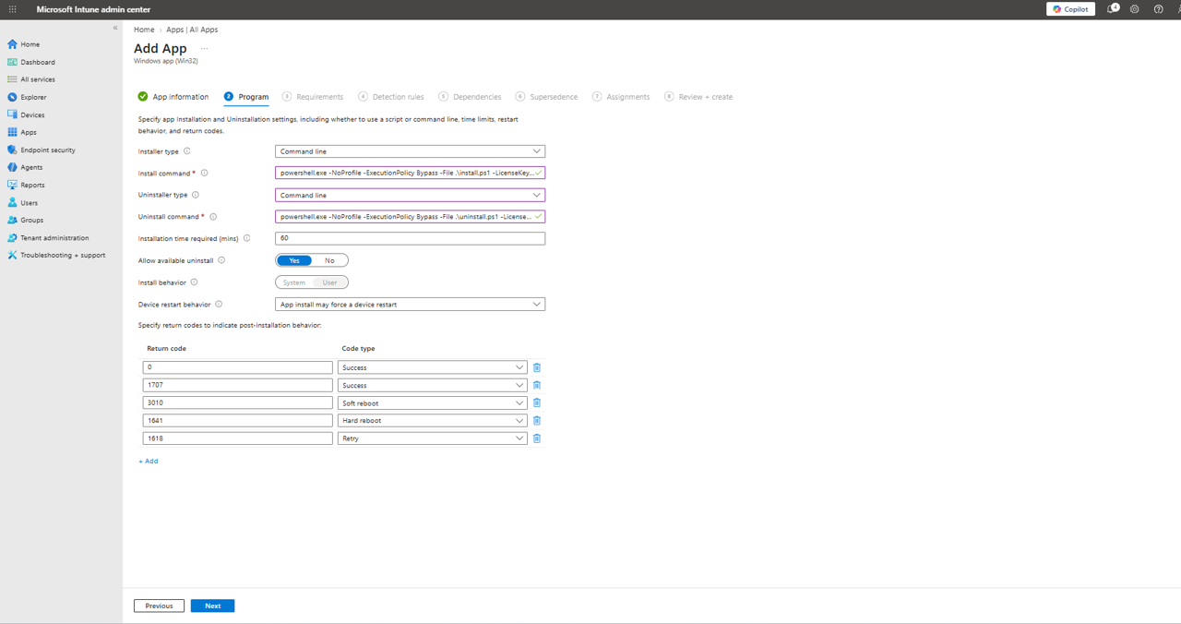Click the Explorer icon in sidebar
This screenshot has width=1181, height=624.
pyautogui.click(x=12, y=97)
